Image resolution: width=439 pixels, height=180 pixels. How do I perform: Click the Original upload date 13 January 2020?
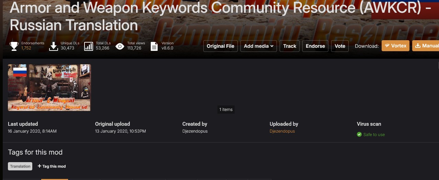[x=121, y=131]
